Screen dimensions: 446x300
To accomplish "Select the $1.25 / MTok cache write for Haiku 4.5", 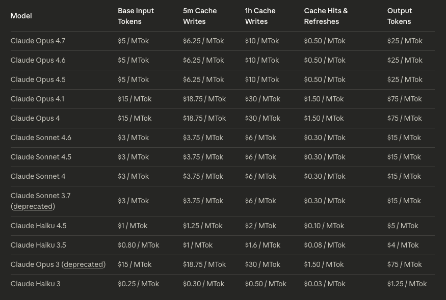I will point(203,226).
